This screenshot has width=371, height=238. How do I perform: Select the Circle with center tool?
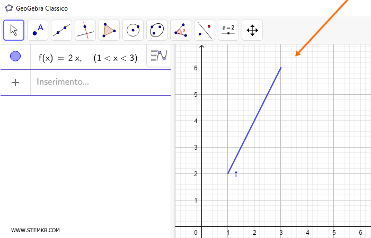(x=133, y=30)
